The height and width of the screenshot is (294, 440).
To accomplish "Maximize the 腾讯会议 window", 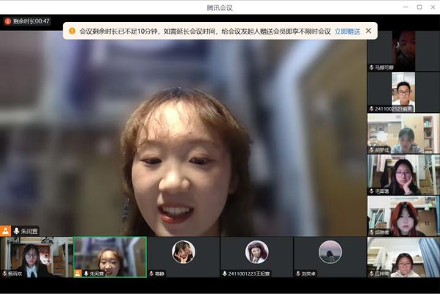I will (419, 7).
